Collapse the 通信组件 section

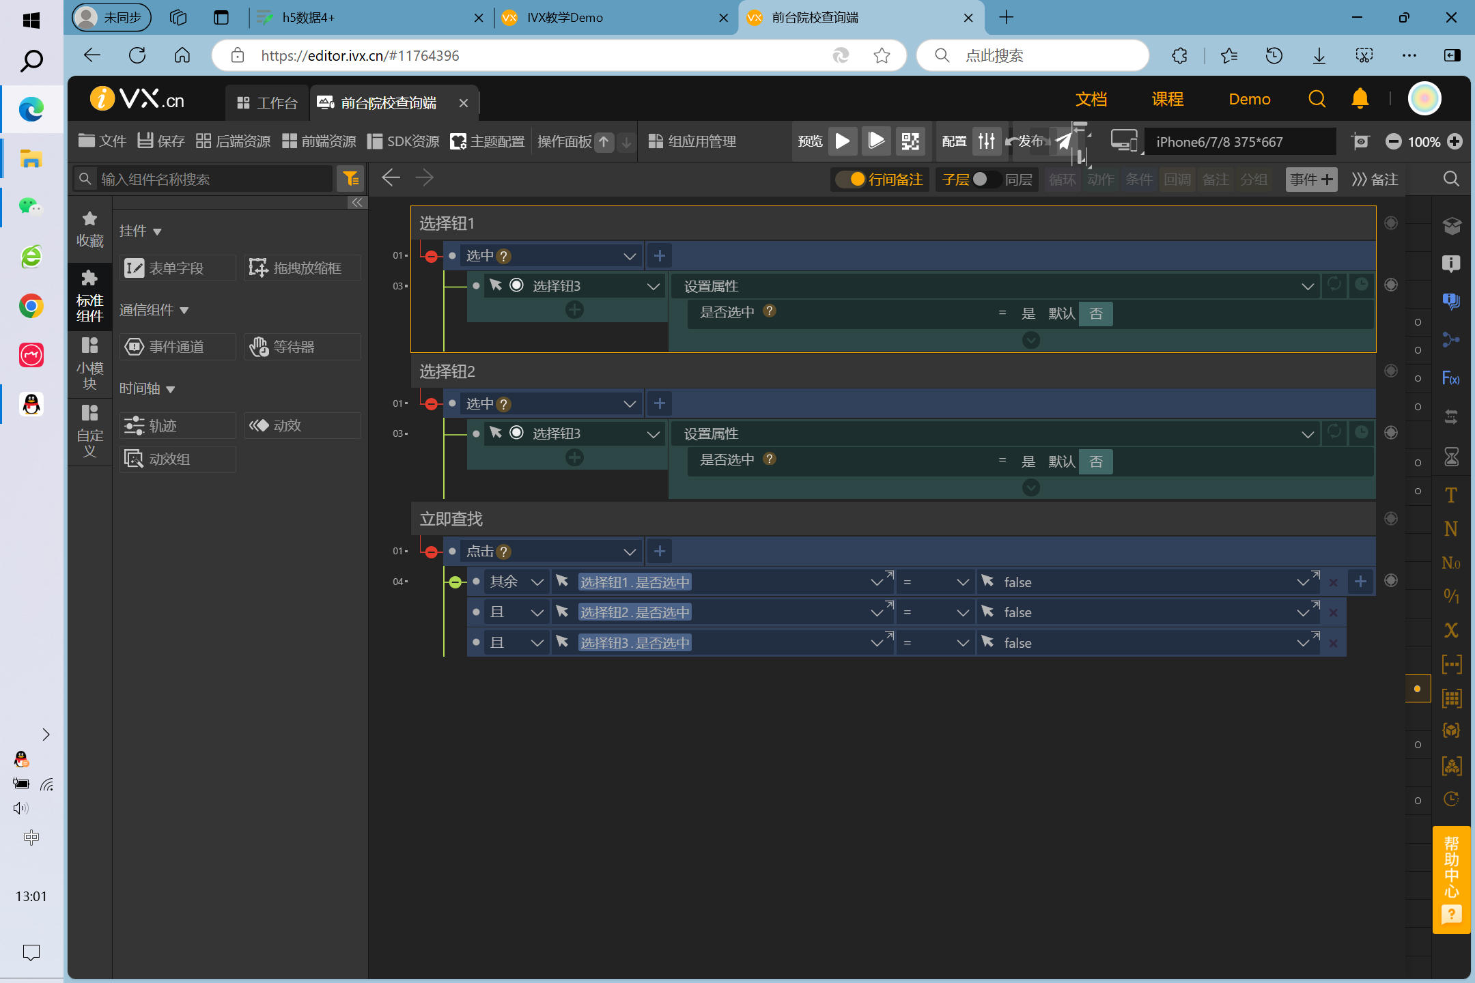tap(183, 311)
